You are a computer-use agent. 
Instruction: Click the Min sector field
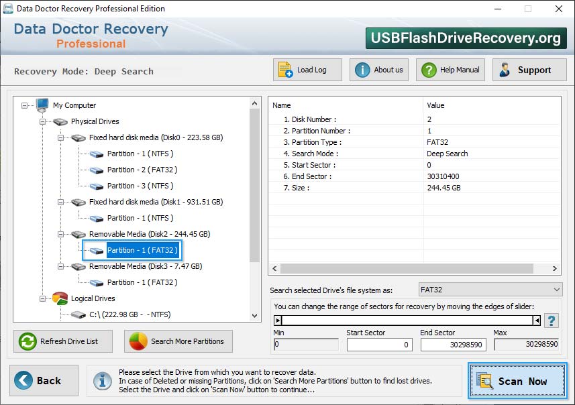[306, 344]
